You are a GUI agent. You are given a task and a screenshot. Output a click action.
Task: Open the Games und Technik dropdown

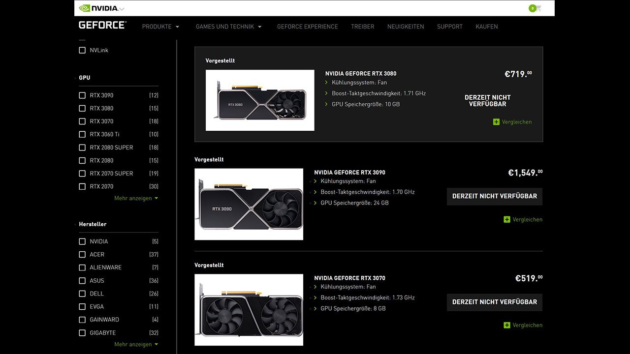click(228, 27)
